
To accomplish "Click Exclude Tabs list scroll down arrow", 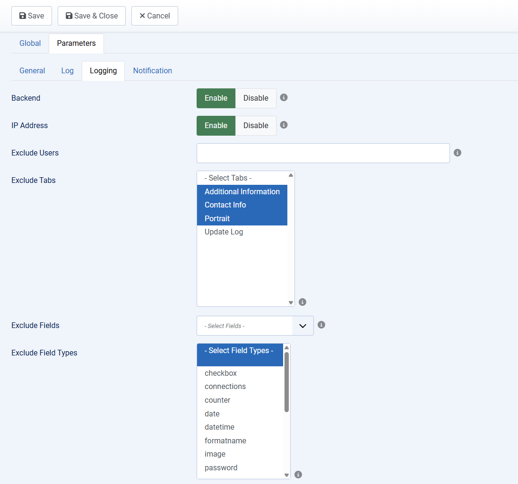I will [x=291, y=302].
